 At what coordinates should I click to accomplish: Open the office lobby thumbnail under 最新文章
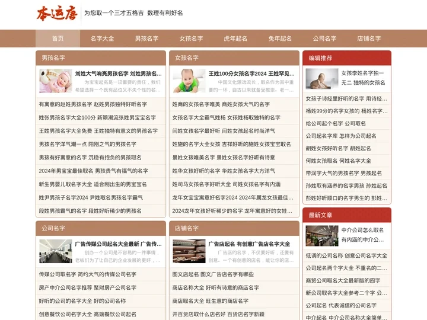[322, 236]
